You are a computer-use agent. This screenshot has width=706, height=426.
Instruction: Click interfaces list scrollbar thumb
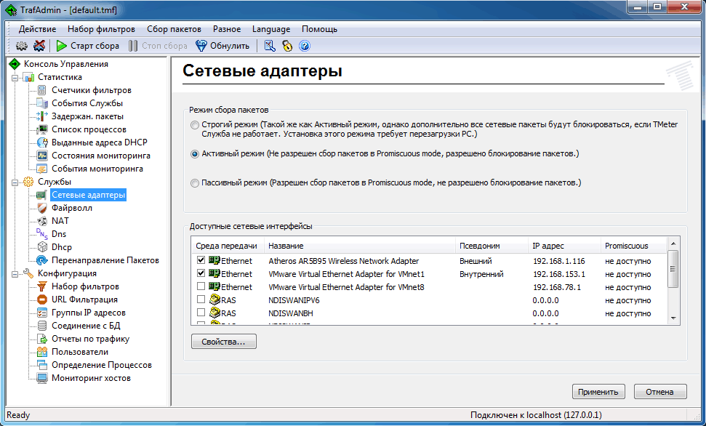(x=673, y=268)
